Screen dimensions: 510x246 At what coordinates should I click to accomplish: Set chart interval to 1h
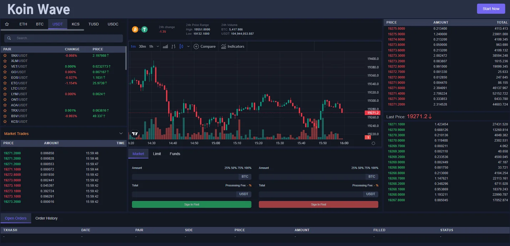point(151,47)
